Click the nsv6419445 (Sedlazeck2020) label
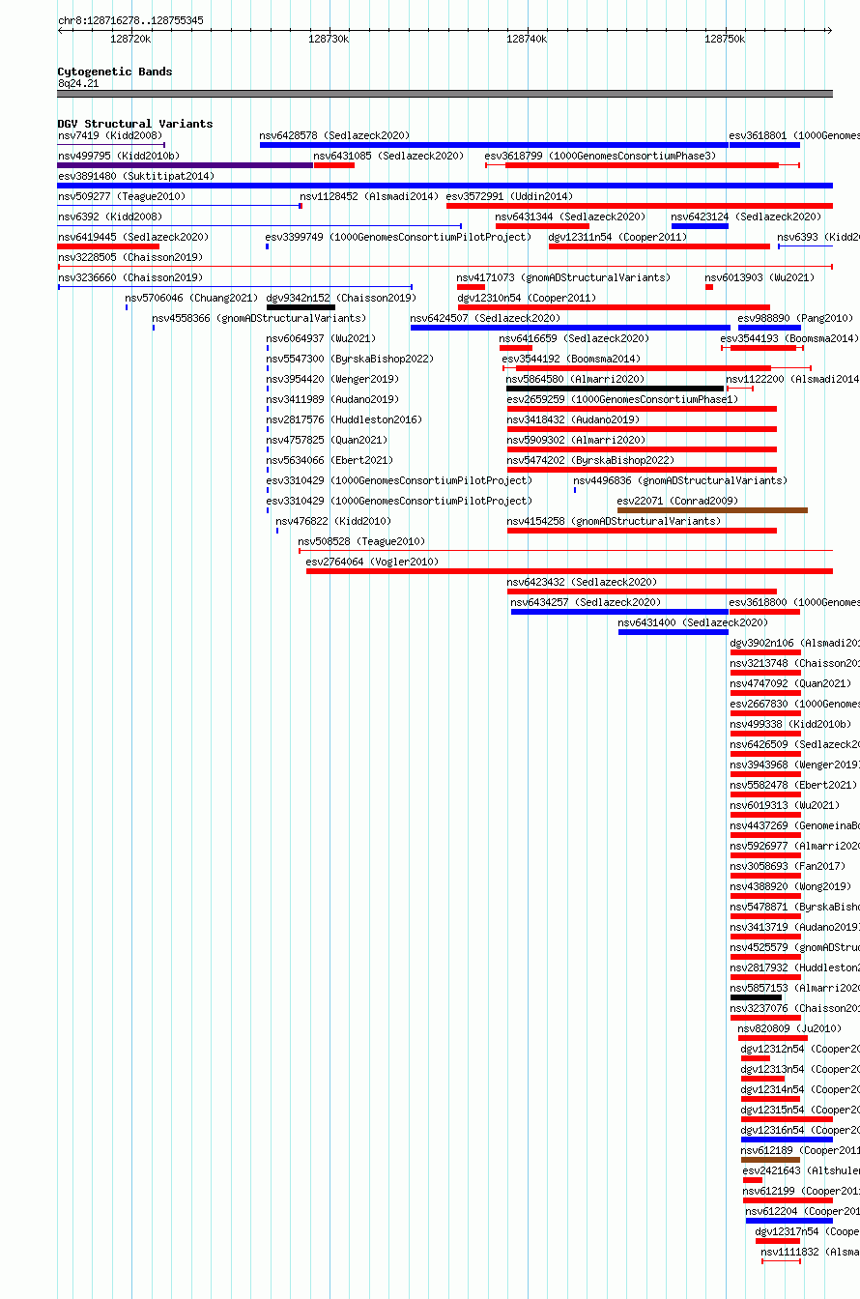Screen dimensions: 860x1299 tap(133, 237)
